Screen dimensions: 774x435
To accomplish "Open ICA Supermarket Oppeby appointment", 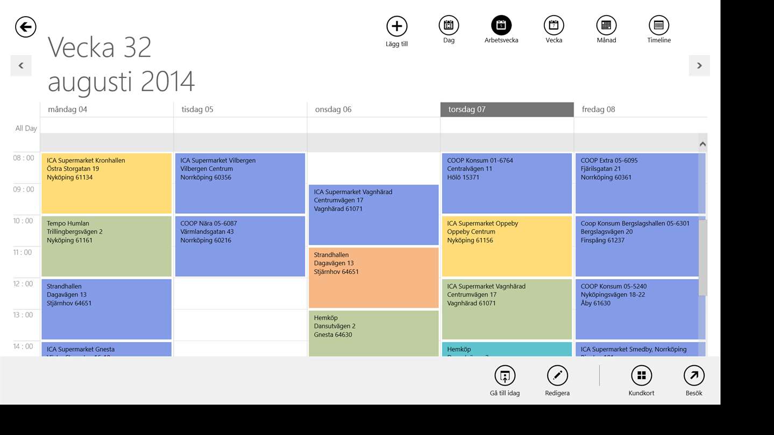I will (507, 246).
